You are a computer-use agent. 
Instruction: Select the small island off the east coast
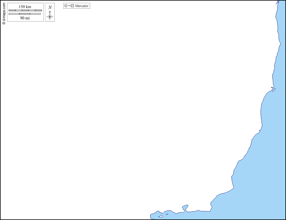[273, 90]
